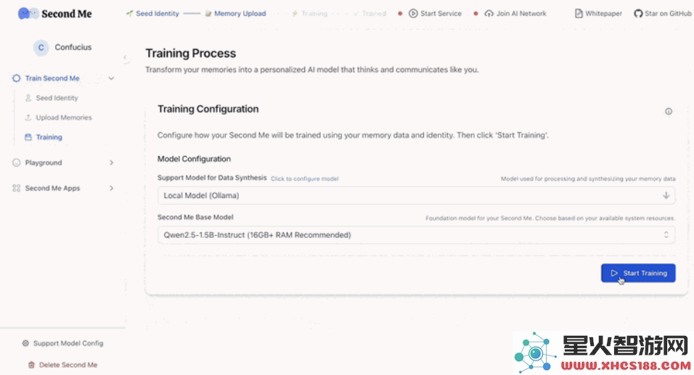Viewport: 694px width, 375px height.
Task: Start Training with the blue button
Action: [x=638, y=273]
